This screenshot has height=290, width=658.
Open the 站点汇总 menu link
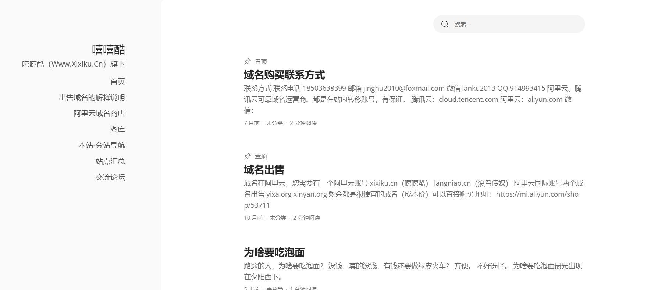(110, 161)
